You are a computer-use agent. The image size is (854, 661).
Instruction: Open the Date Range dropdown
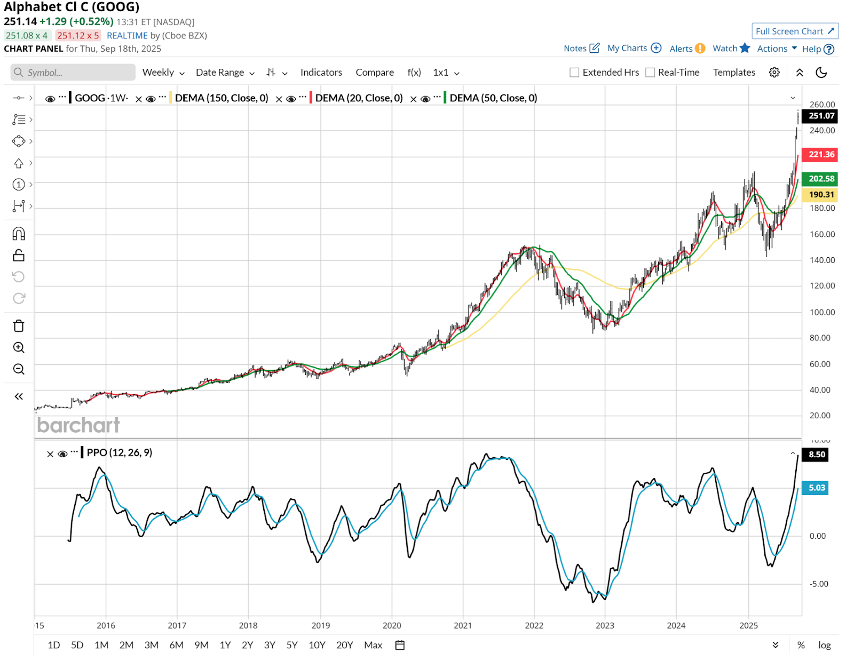click(225, 73)
